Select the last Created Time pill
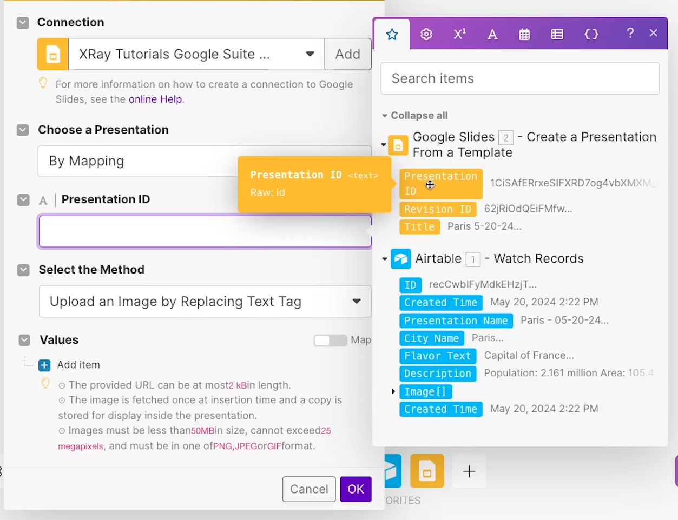Screen dimensions: 678x520 pos(440,410)
